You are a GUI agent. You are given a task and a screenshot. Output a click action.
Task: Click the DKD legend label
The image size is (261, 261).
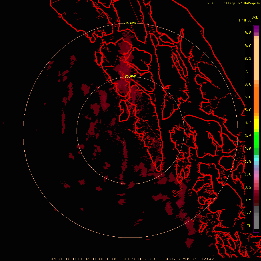[x=255, y=17]
